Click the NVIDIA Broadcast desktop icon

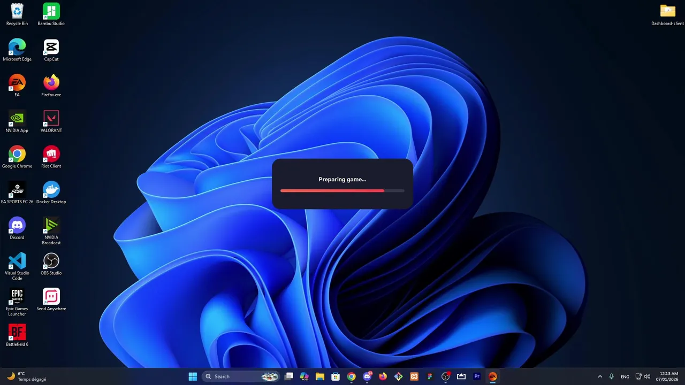[51, 231]
